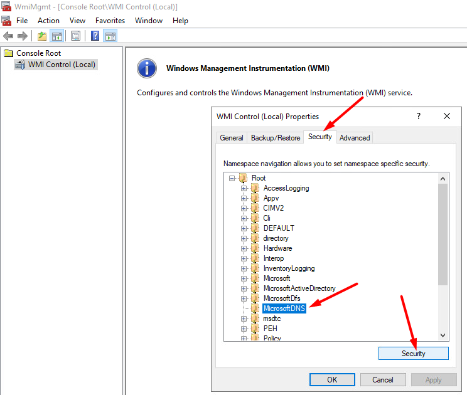Expand the directory namespace
This screenshot has height=395, width=467.
point(244,238)
